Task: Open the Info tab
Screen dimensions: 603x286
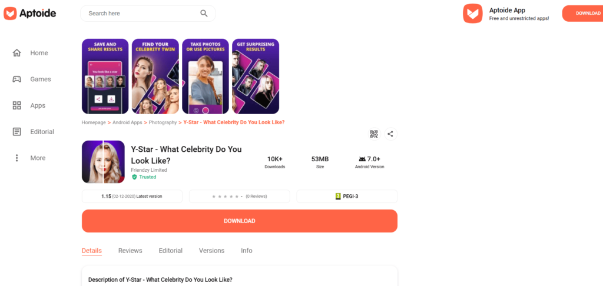Action: point(247,251)
